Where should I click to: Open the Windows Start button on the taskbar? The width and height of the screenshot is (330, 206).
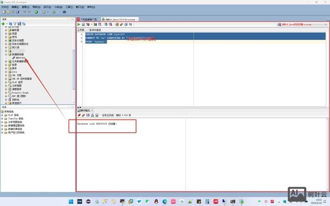[x=70, y=201]
